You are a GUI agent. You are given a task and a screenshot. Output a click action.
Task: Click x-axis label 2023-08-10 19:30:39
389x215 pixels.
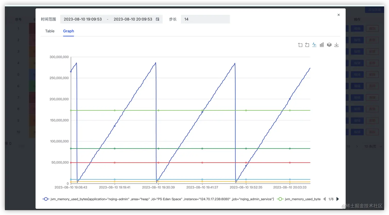[x=158, y=187]
